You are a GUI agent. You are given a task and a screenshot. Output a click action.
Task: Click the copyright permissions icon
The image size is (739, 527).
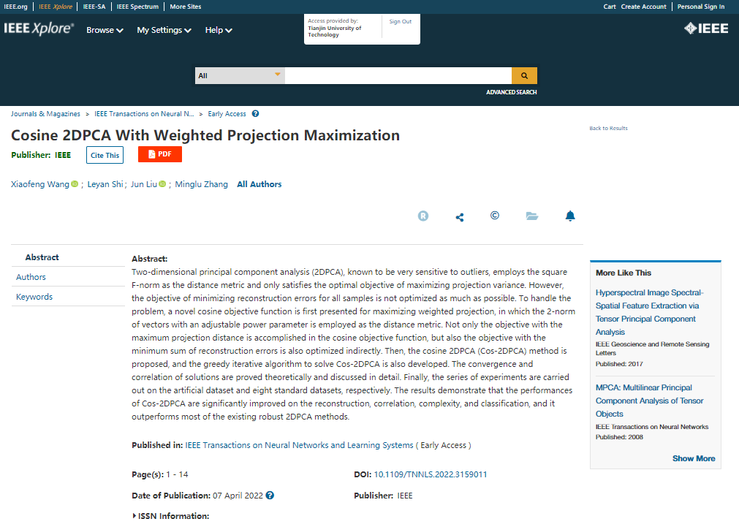495,216
